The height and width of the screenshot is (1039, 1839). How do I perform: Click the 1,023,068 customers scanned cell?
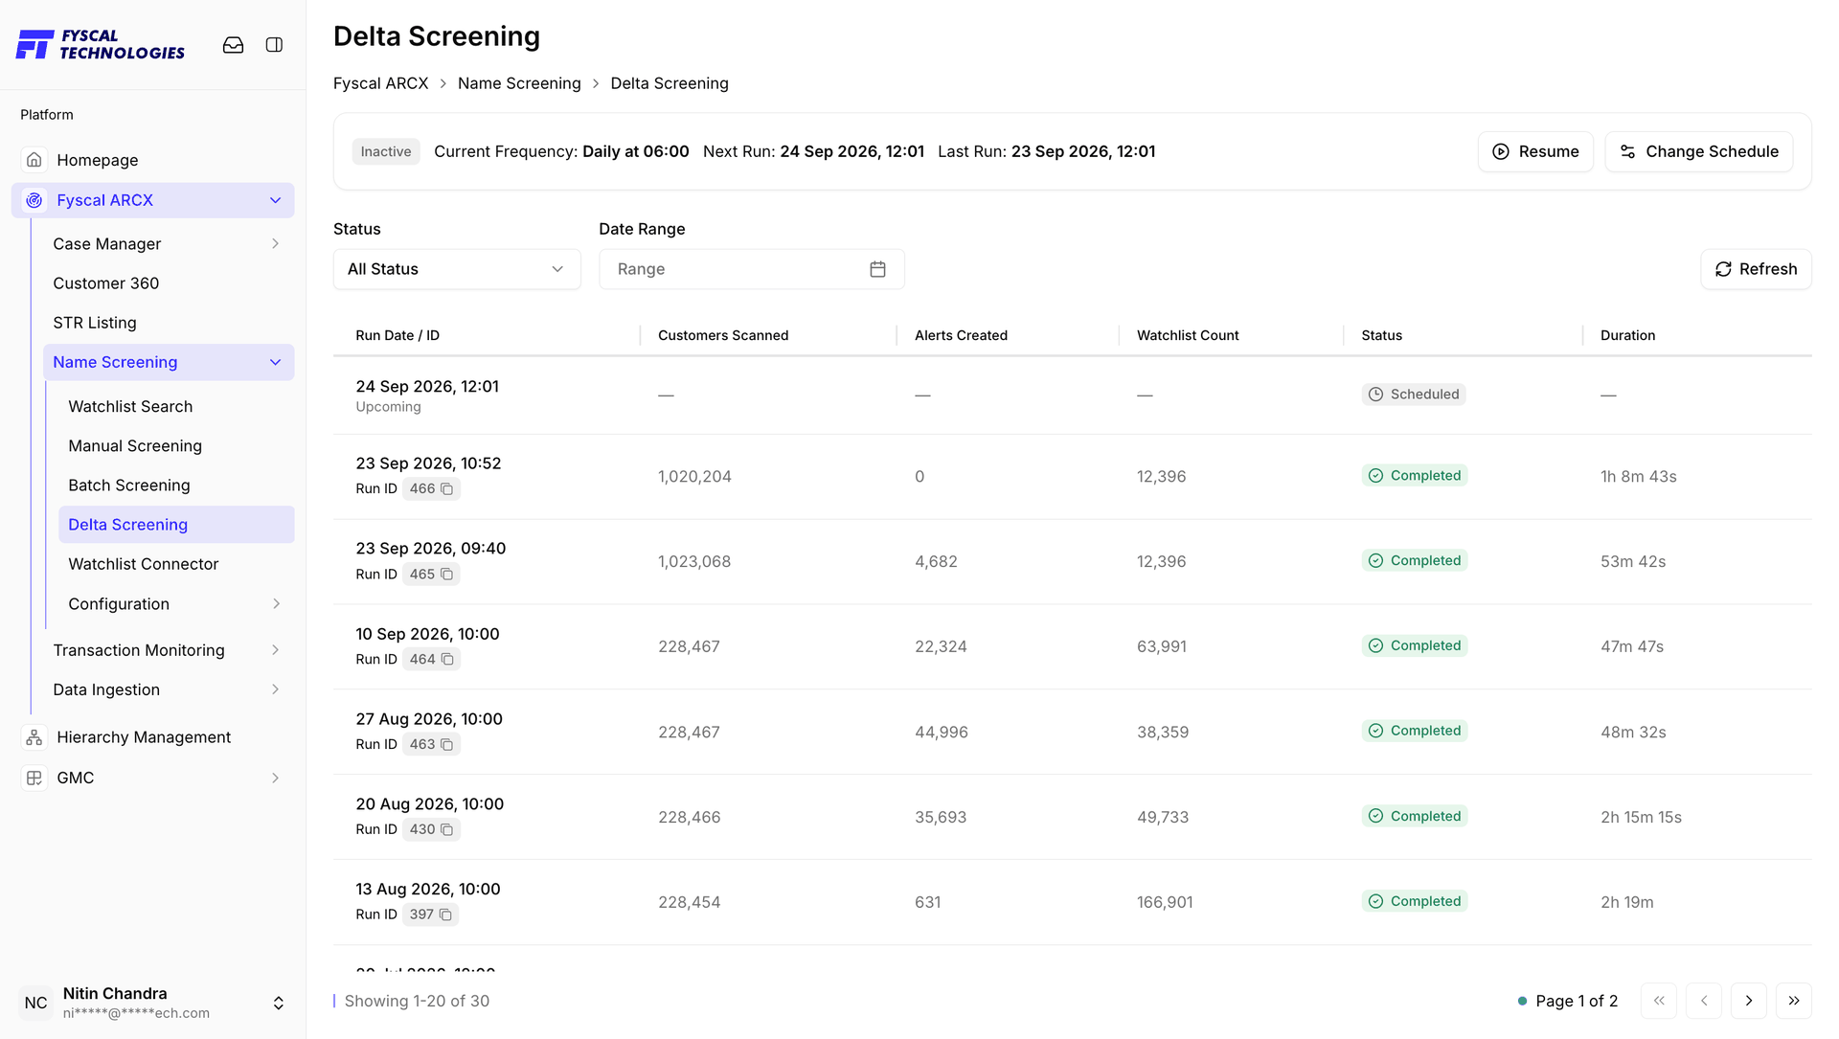[x=694, y=561]
